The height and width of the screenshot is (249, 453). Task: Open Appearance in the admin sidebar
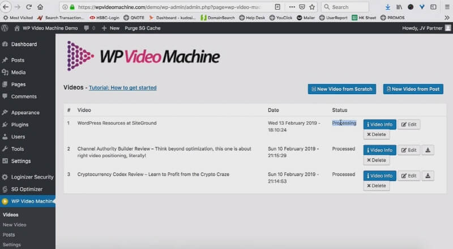25,113
